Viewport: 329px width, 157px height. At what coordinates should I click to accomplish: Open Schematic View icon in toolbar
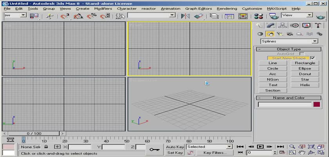[243, 16]
